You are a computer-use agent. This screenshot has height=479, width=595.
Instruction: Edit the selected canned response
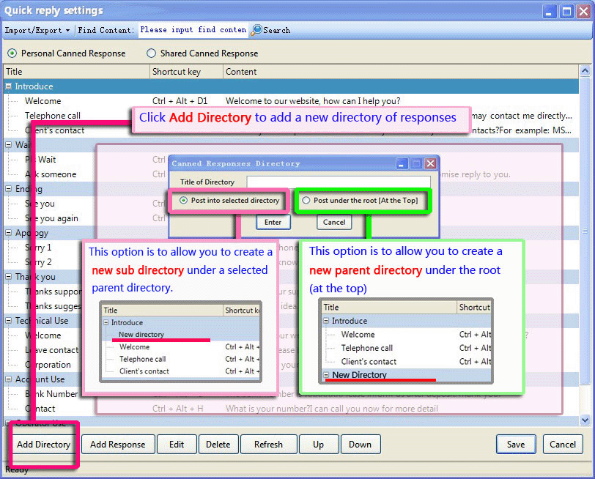tap(177, 445)
